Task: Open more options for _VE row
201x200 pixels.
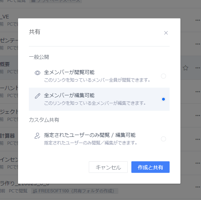Action: (x=198, y=20)
